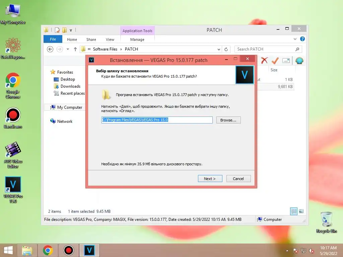The height and width of the screenshot is (257, 343).
Task: Open Chrome from the taskbar
Action: coord(48,250)
